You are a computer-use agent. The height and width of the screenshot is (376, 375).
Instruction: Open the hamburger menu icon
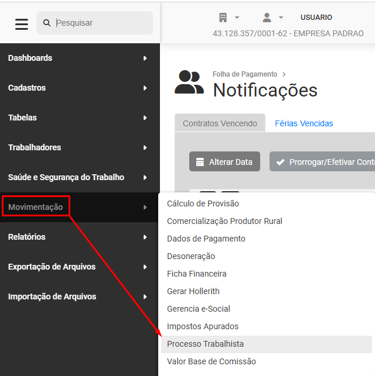click(x=22, y=23)
